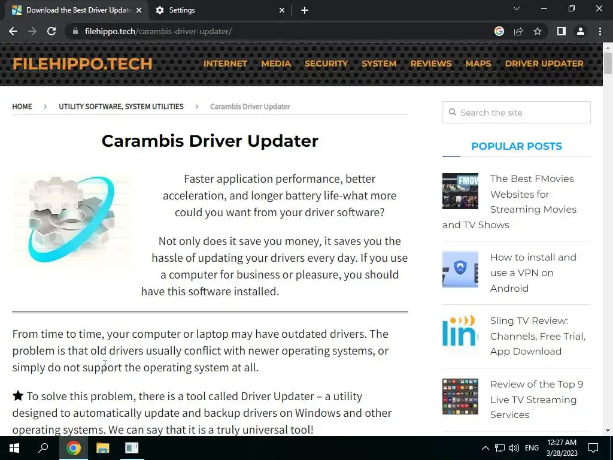Open network status tray icon
Image resolution: width=613 pixels, height=460 pixels.
tap(500, 448)
